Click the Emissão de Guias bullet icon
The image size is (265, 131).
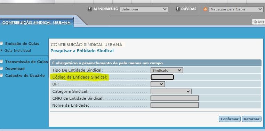(1, 43)
